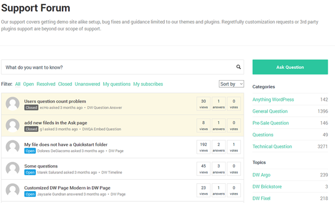
Task: Click the 192 views box
Action: tap(204, 147)
